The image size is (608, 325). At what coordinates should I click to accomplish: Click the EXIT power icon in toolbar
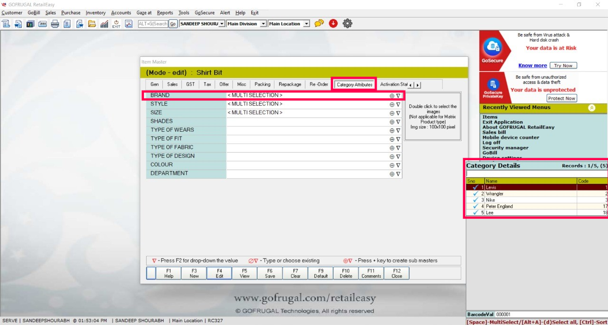tap(116, 24)
